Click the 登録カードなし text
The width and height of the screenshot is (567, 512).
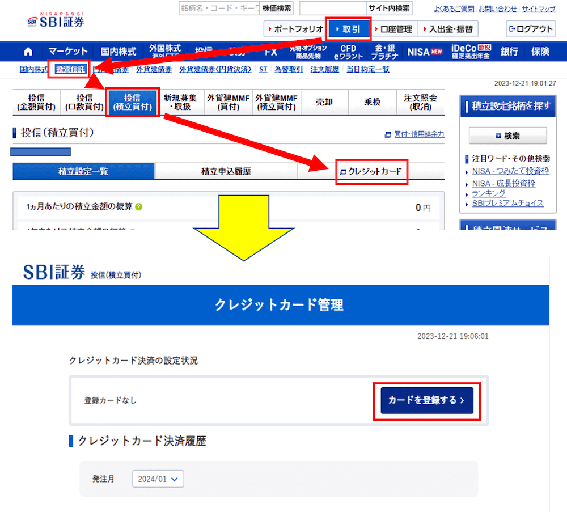point(111,400)
